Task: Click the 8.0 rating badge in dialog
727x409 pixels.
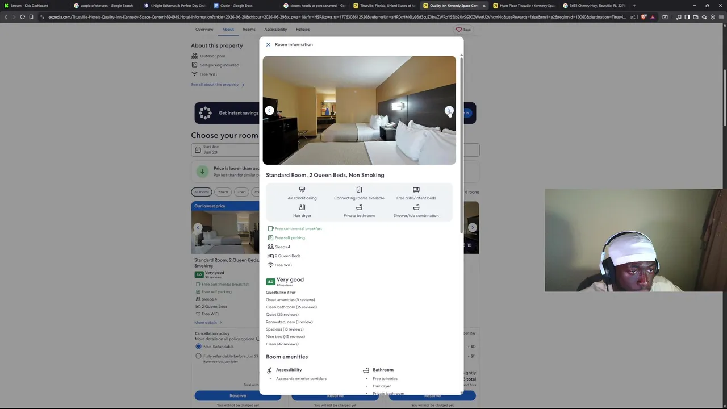Action: (270, 281)
